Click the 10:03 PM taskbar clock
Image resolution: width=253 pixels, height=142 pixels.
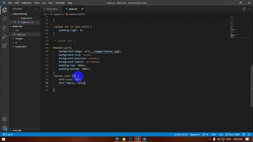(x=238, y=139)
